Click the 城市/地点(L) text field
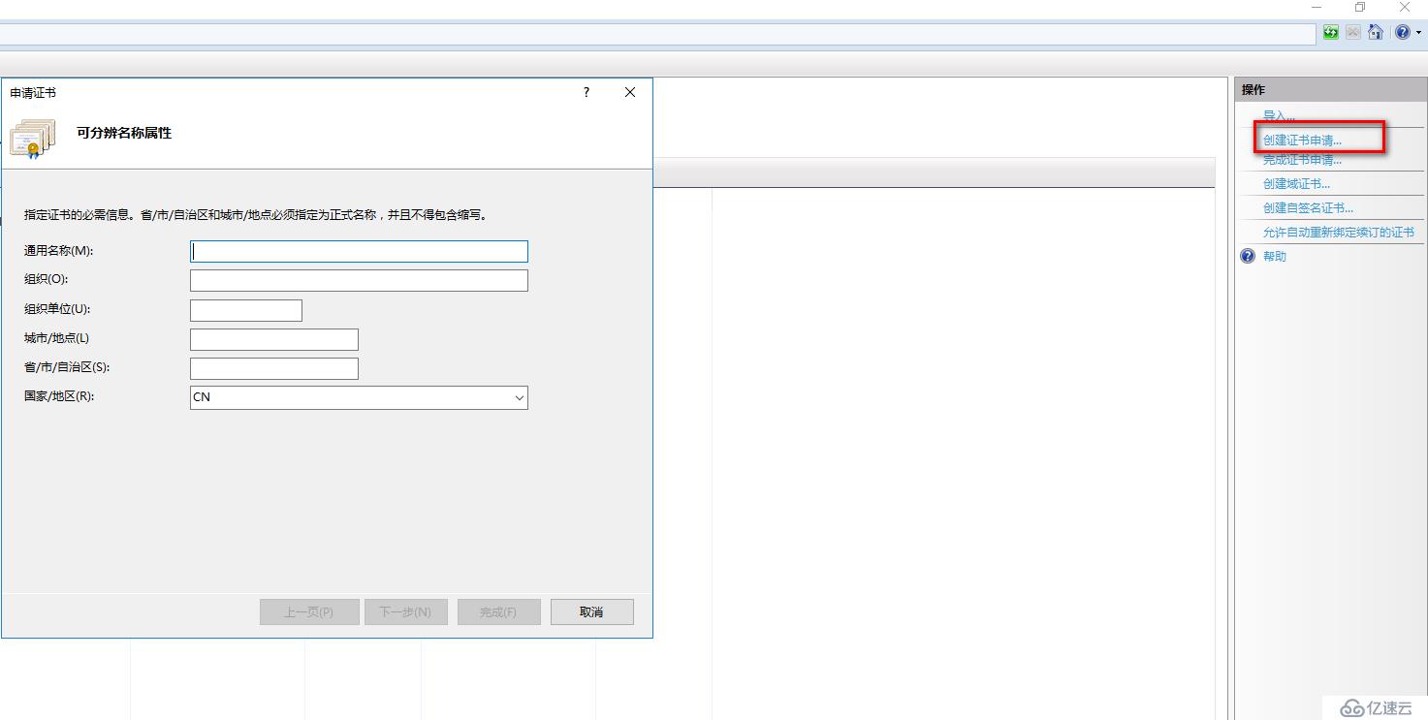1428x720 pixels. (274, 339)
